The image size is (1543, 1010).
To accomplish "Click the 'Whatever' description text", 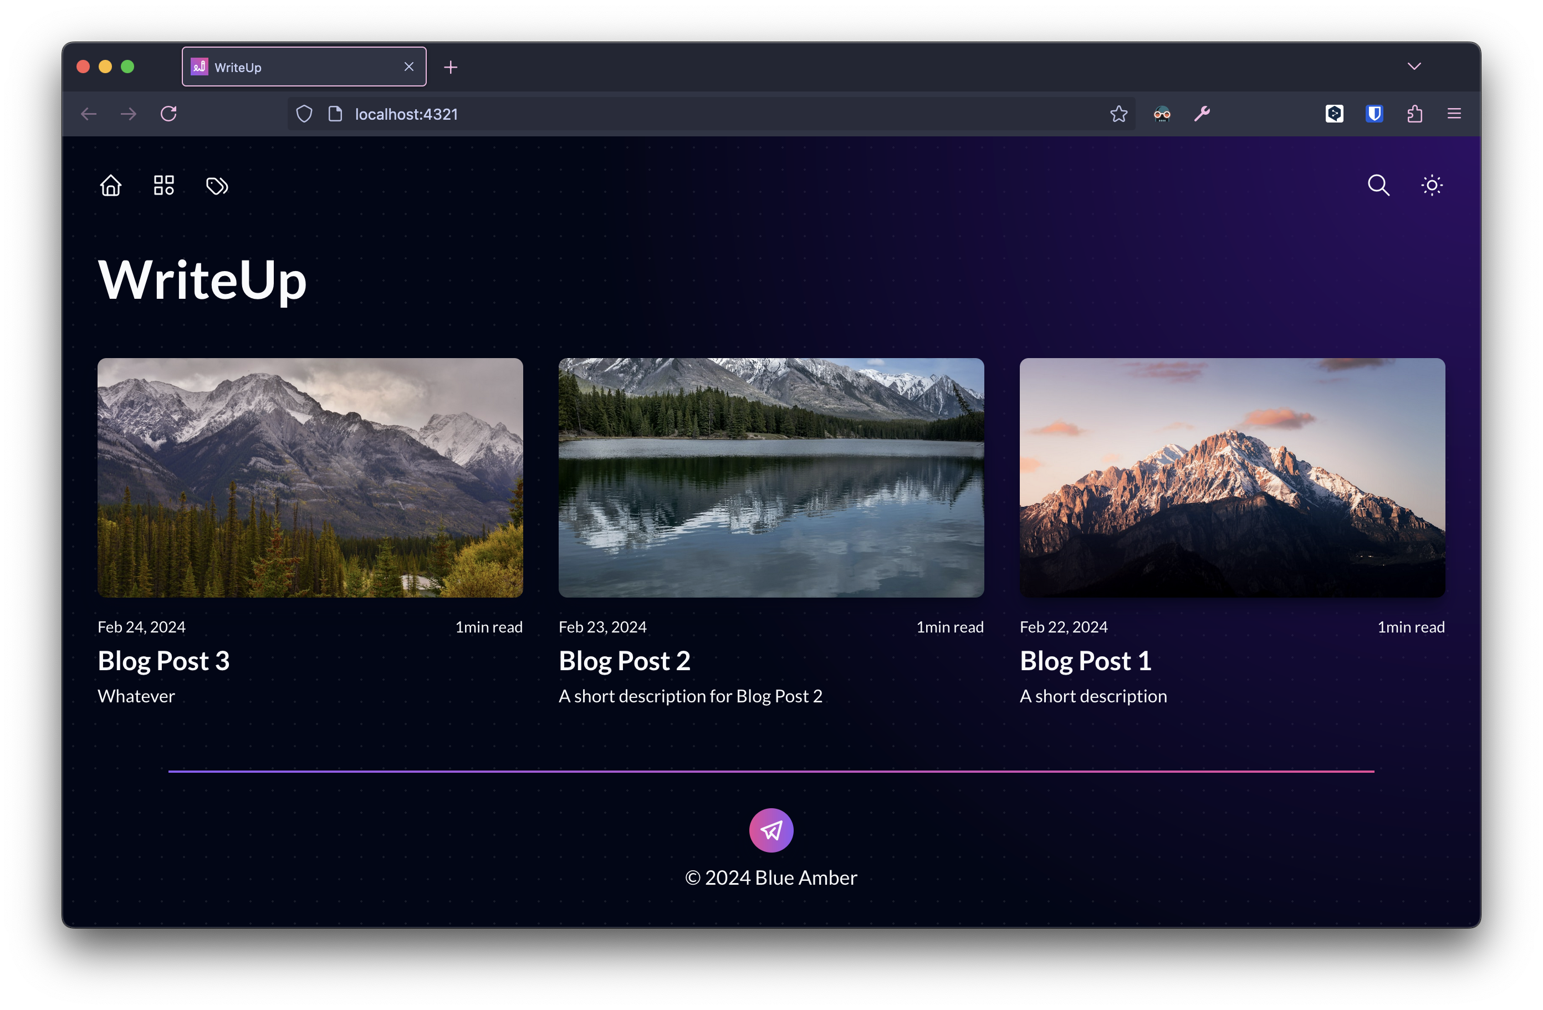I will (x=136, y=696).
